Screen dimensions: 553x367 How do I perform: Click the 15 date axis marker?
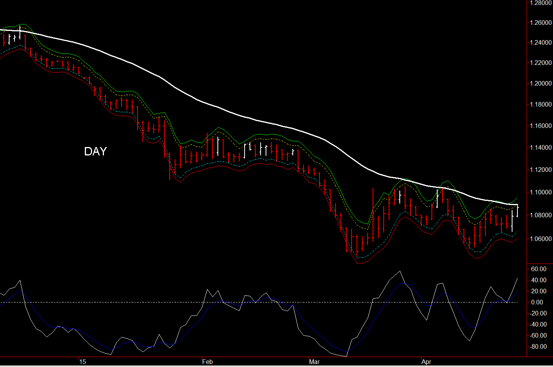point(83,362)
